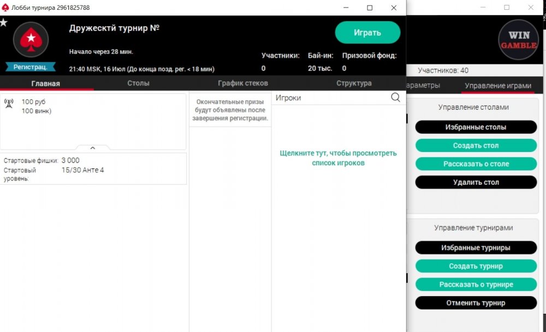Click the link to view players list

pyautogui.click(x=338, y=158)
